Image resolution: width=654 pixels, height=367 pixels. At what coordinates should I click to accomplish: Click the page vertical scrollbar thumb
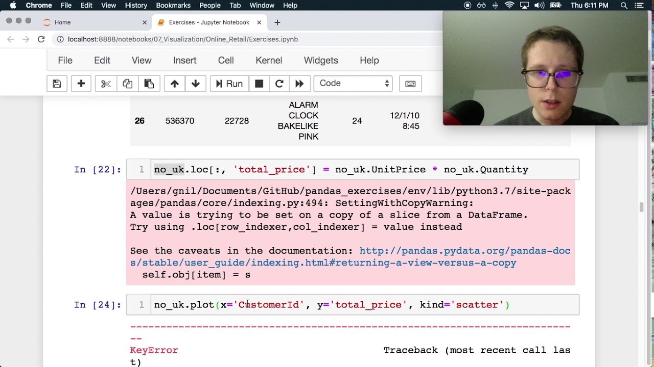pos(642,207)
